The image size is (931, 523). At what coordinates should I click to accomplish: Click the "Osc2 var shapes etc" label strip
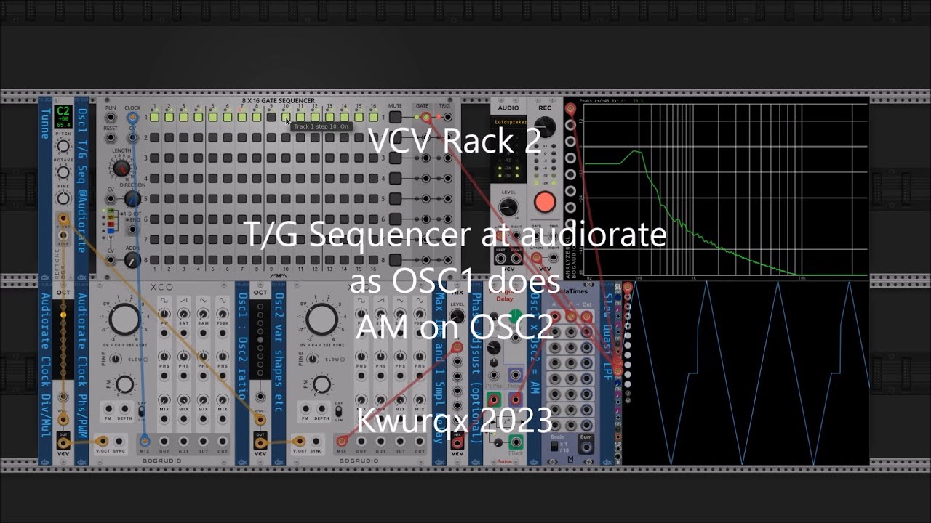pyautogui.click(x=279, y=373)
